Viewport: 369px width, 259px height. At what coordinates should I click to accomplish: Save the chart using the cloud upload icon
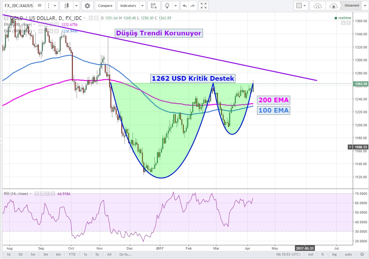click(333, 6)
